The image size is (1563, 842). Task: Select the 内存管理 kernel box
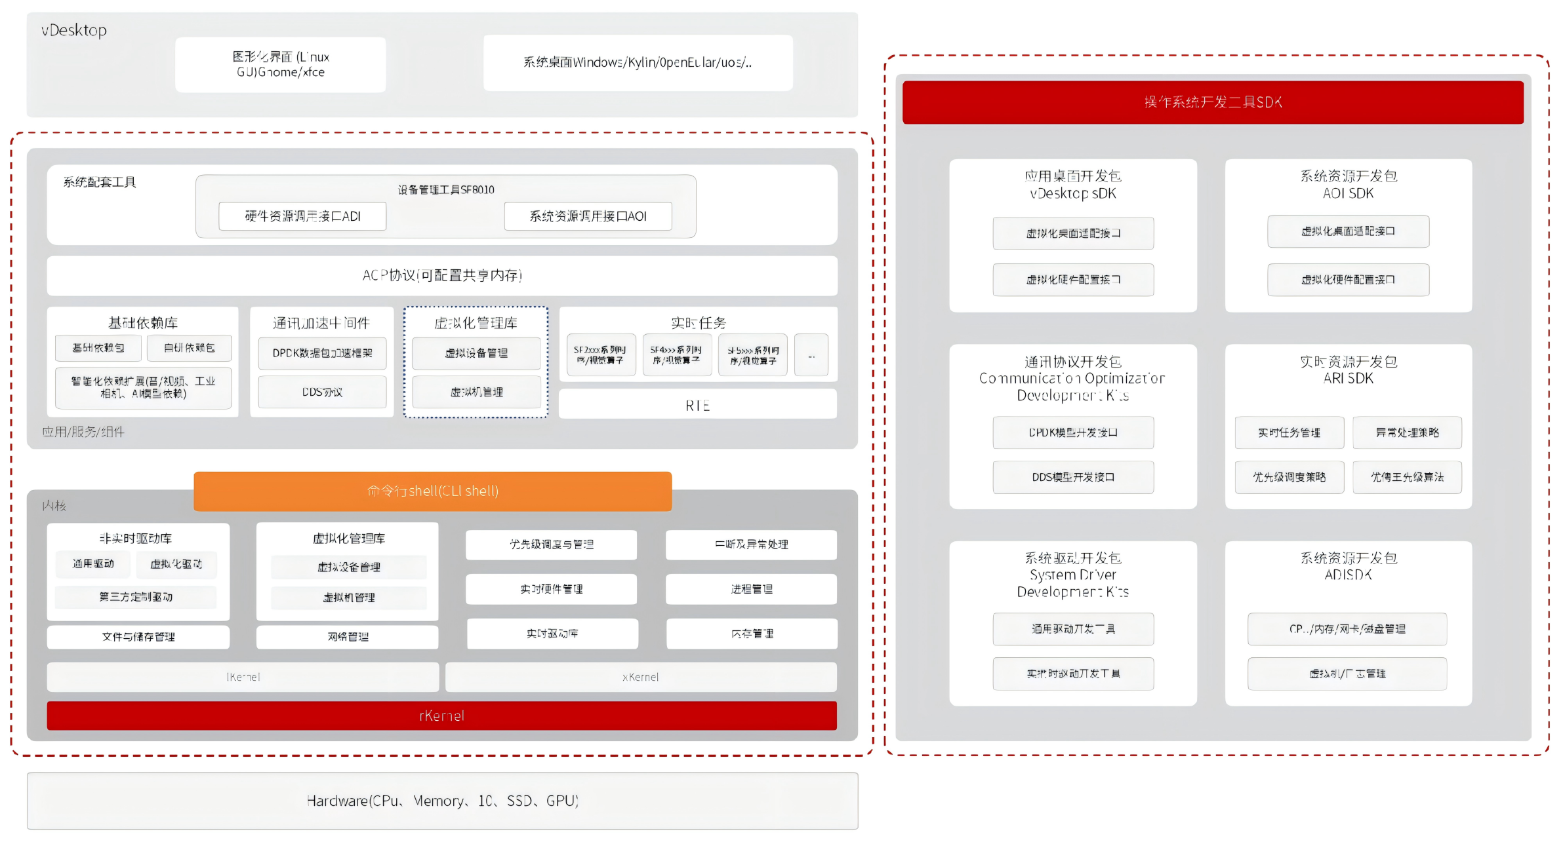(x=752, y=634)
